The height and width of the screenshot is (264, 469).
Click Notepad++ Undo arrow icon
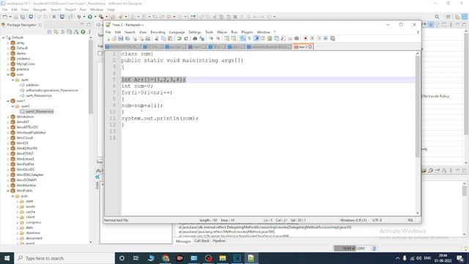(x=179, y=38)
